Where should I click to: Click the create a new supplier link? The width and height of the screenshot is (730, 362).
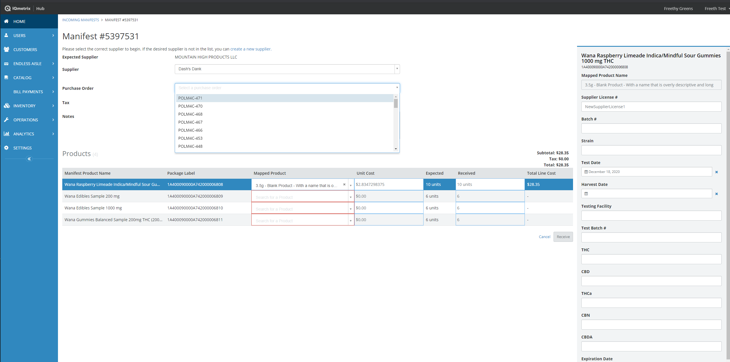pos(250,49)
